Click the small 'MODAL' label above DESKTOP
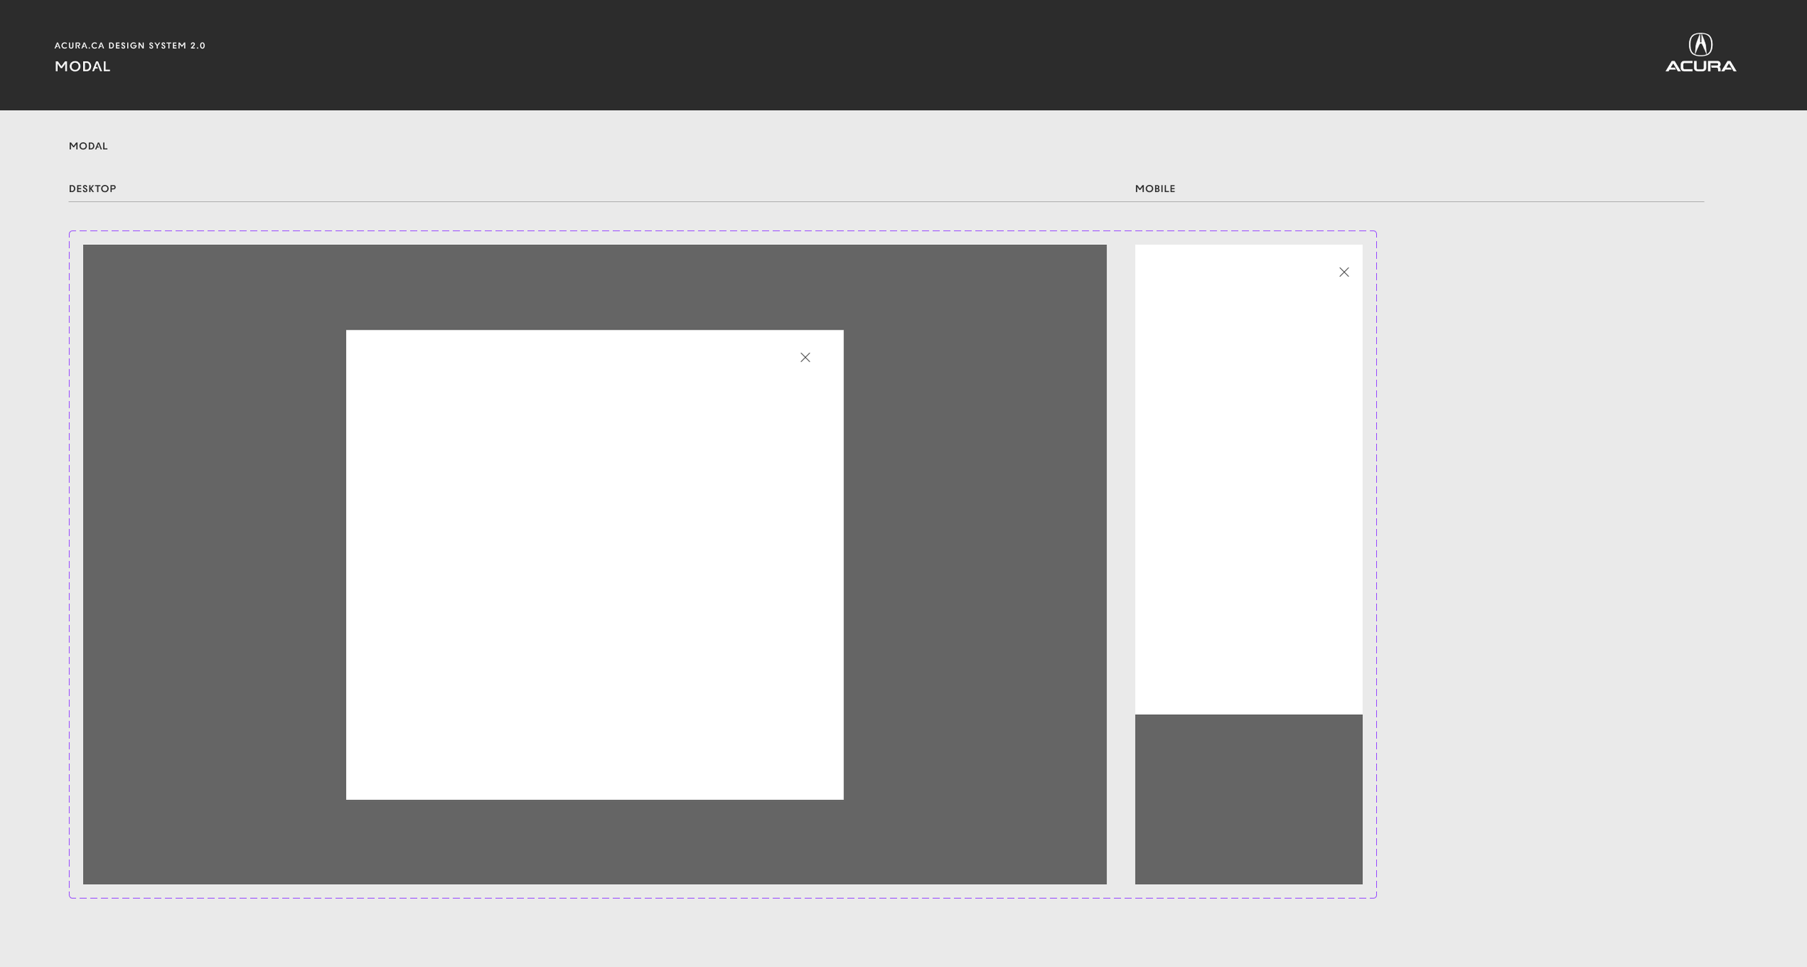This screenshot has height=967, width=1807. click(x=88, y=146)
